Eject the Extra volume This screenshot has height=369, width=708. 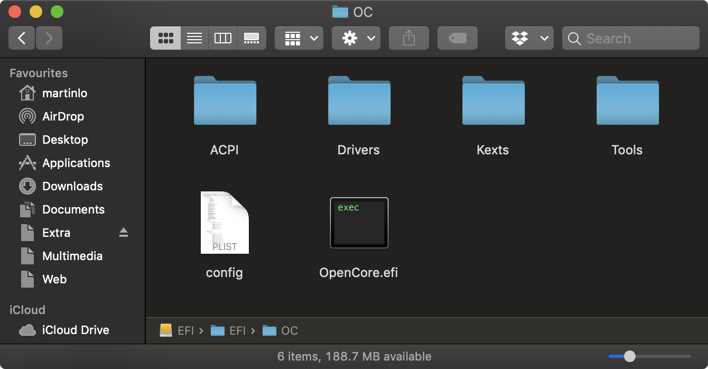click(124, 233)
